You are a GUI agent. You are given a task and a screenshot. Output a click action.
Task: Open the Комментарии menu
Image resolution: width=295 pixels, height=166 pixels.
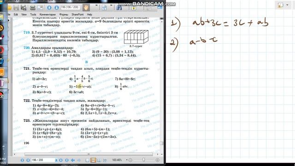(x=47, y=14)
